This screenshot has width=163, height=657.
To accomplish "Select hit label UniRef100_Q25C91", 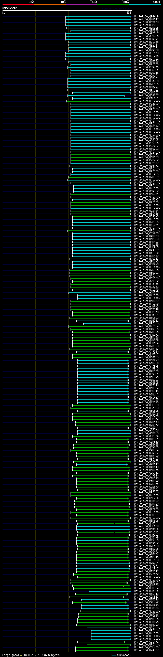I will pos(146,47).
